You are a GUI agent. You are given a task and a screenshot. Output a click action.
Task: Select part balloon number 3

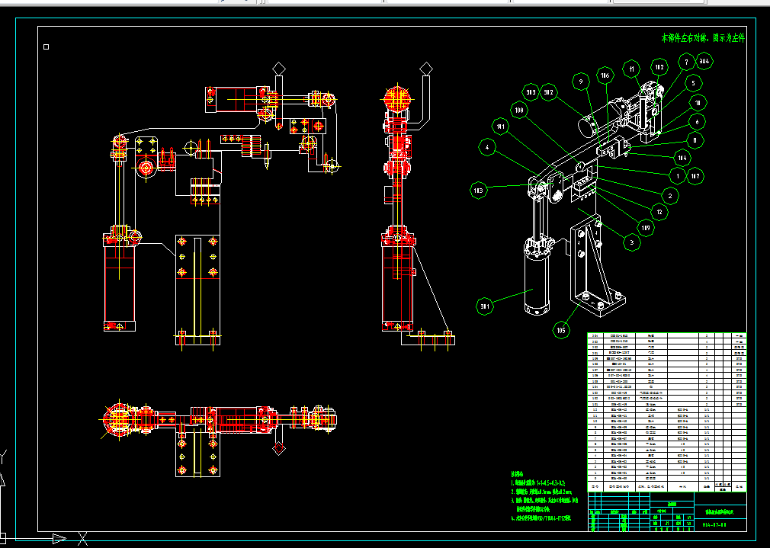tap(632, 242)
